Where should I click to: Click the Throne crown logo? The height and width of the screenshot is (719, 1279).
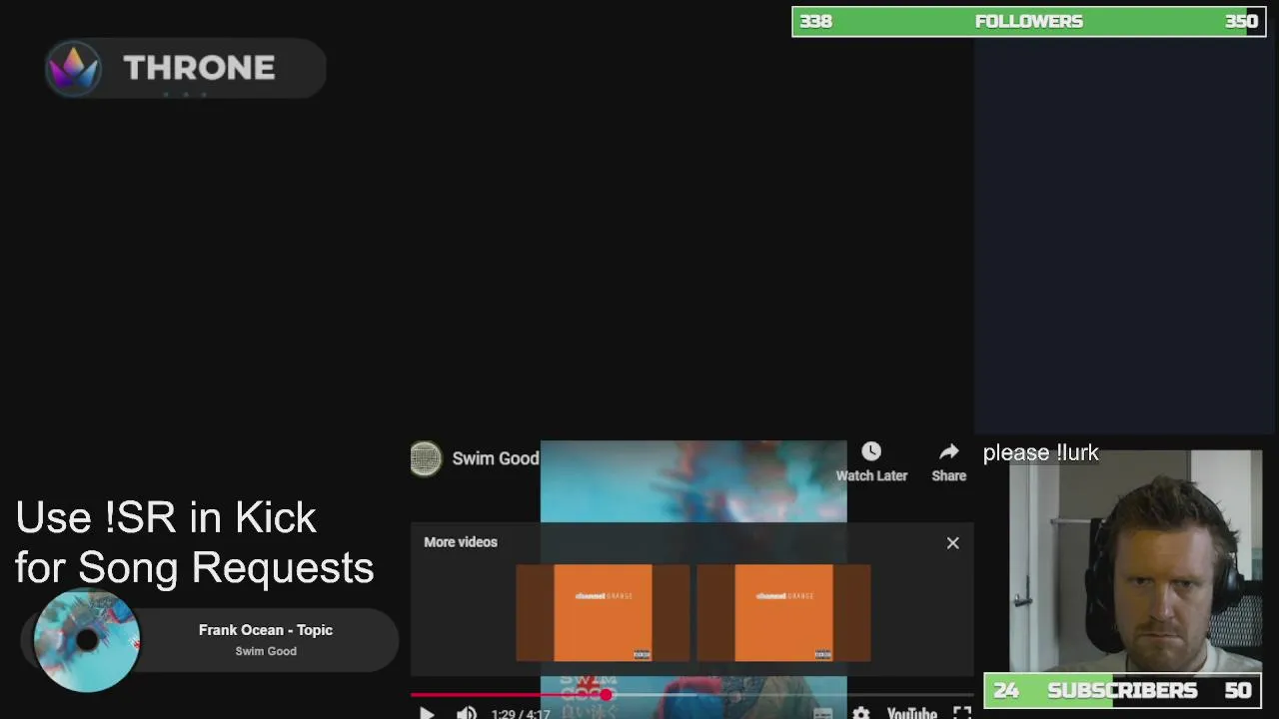pyautogui.click(x=73, y=68)
